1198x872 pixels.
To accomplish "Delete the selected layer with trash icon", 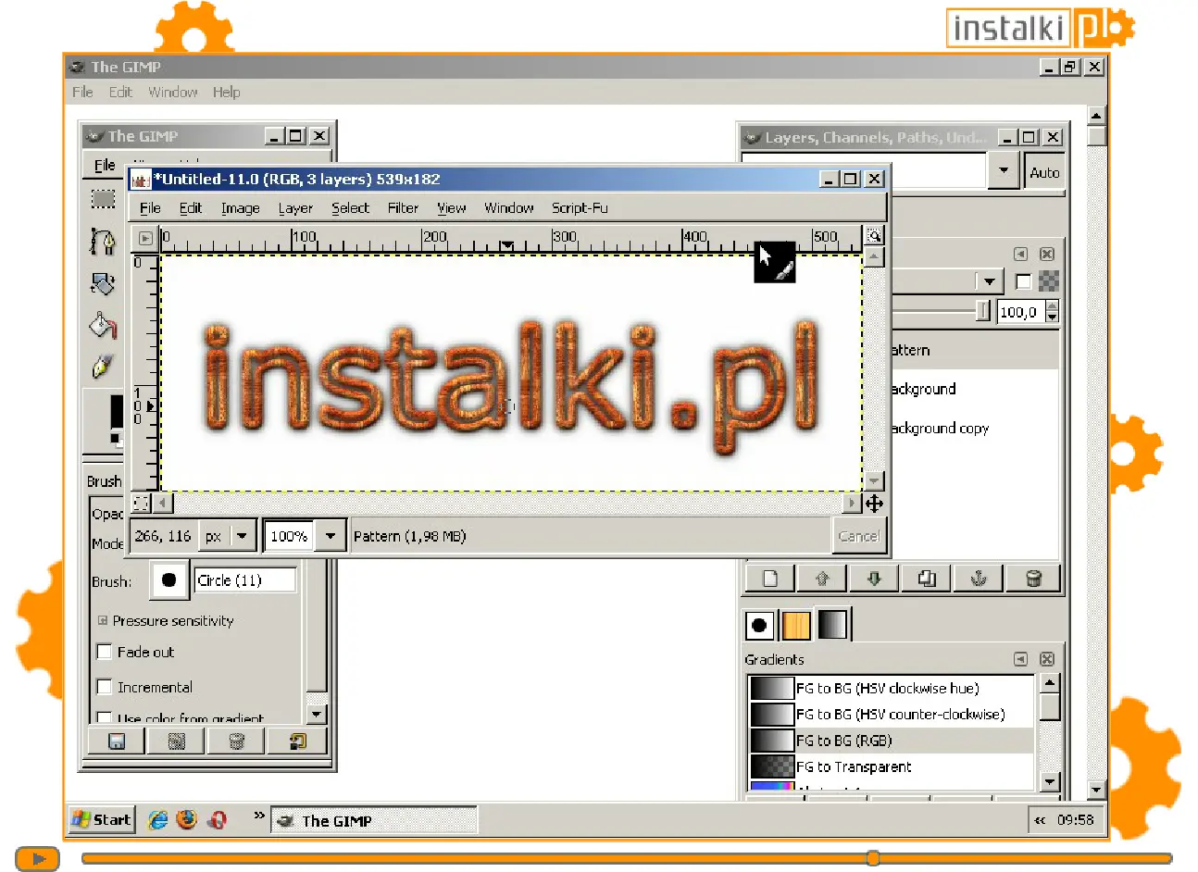I will click(x=1034, y=579).
